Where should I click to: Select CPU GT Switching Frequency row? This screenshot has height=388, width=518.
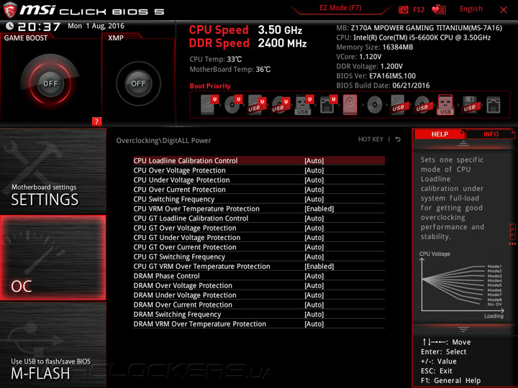click(x=259, y=257)
